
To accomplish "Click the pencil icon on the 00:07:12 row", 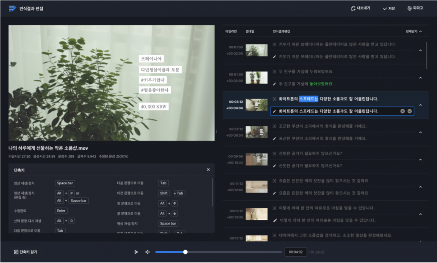I will [x=274, y=138].
